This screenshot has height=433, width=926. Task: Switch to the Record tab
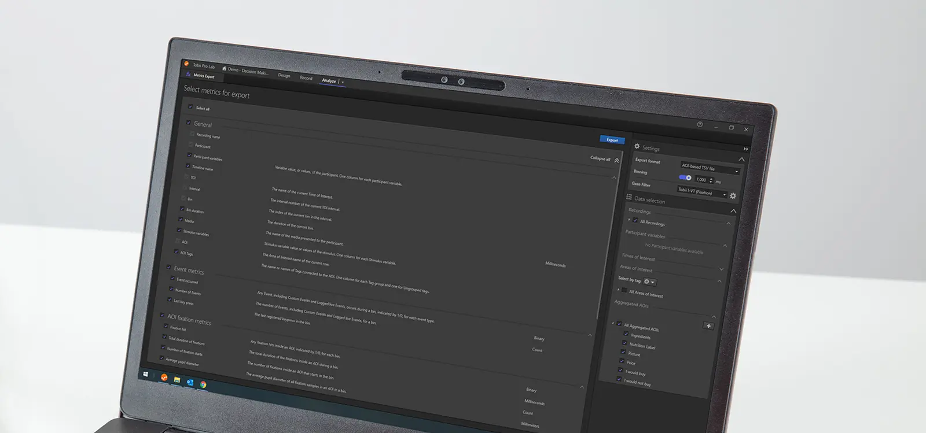point(306,78)
